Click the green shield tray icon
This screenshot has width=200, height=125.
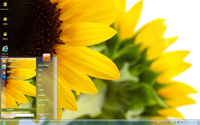[172, 122]
